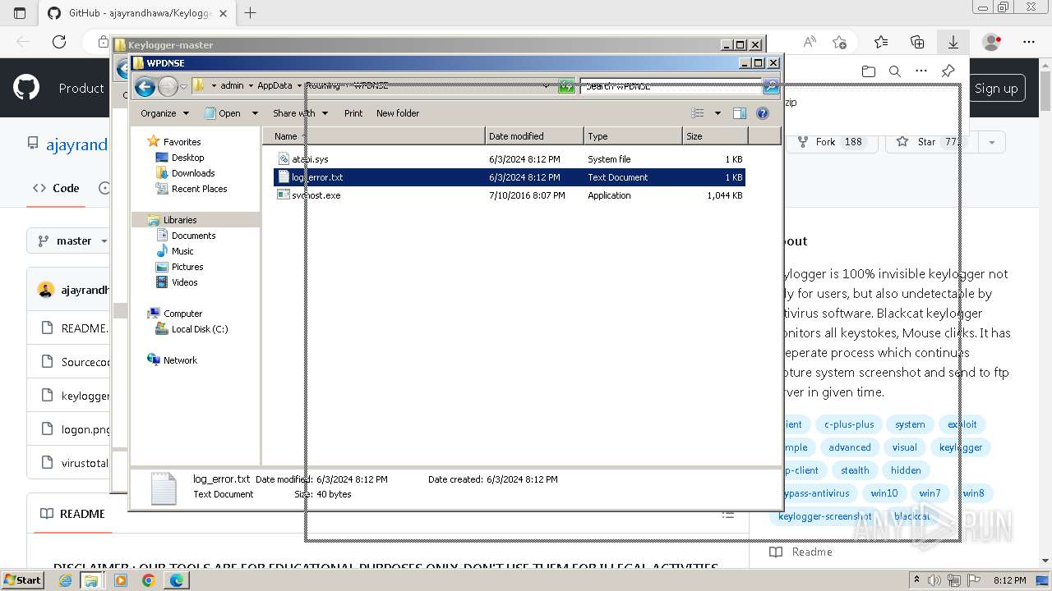Click New folder button
This screenshot has height=591, width=1052.
pos(398,113)
